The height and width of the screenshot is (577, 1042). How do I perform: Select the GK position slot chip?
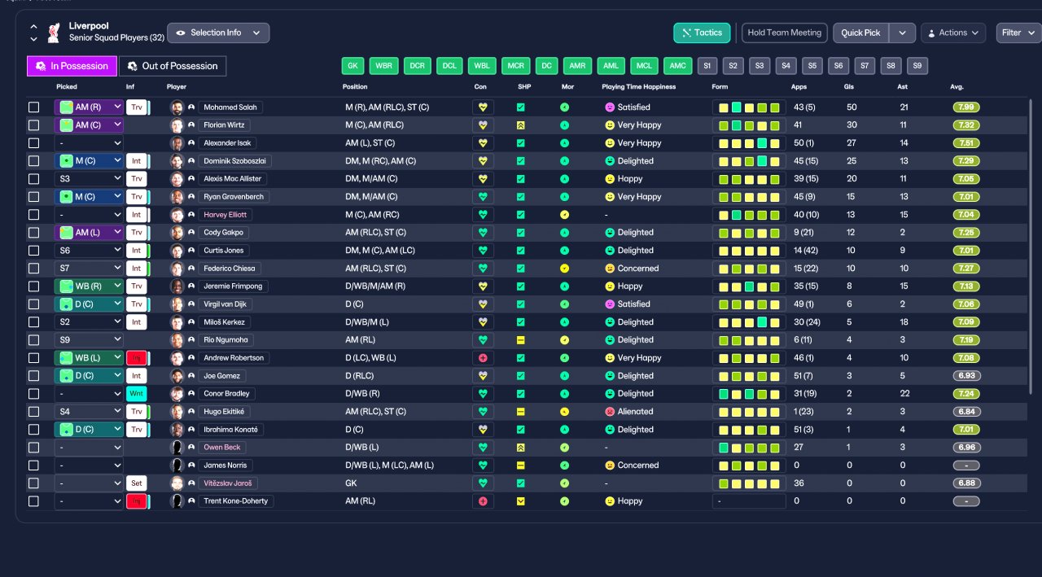click(352, 66)
